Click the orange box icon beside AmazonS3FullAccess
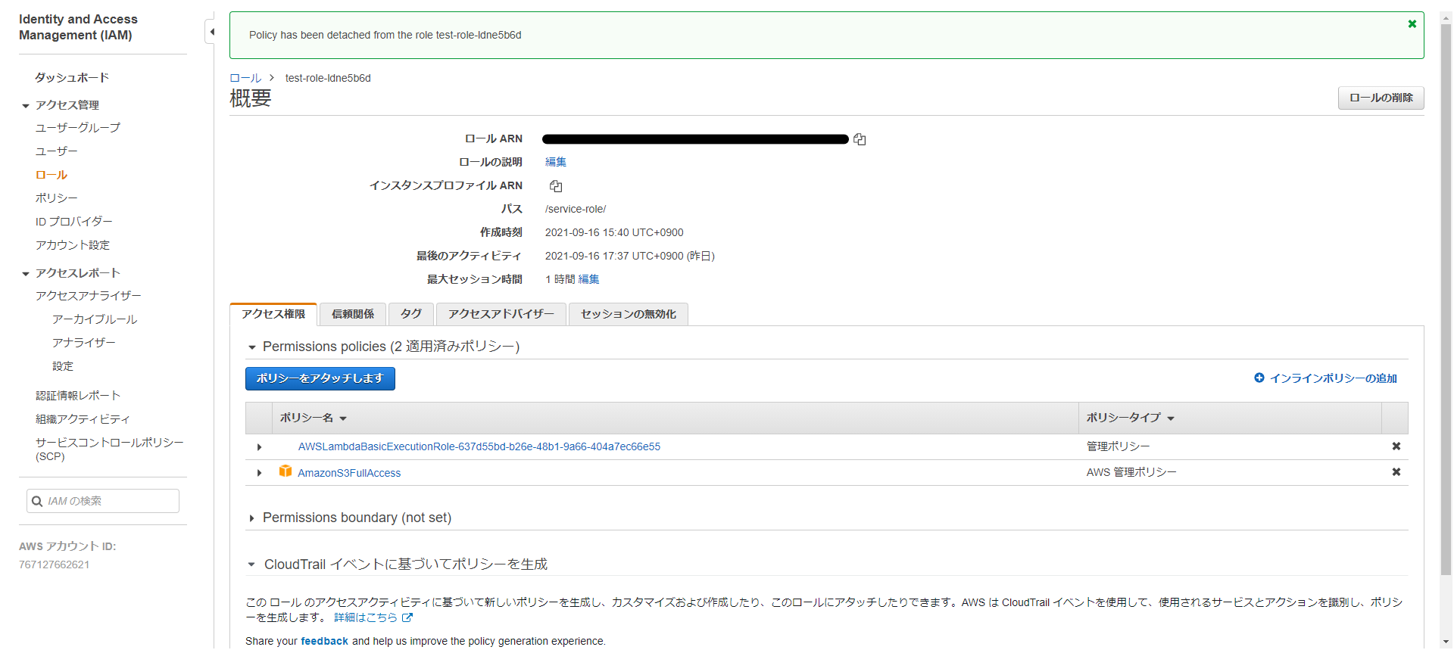Image resolution: width=1454 pixels, height=650 pixels. point(285,471)
